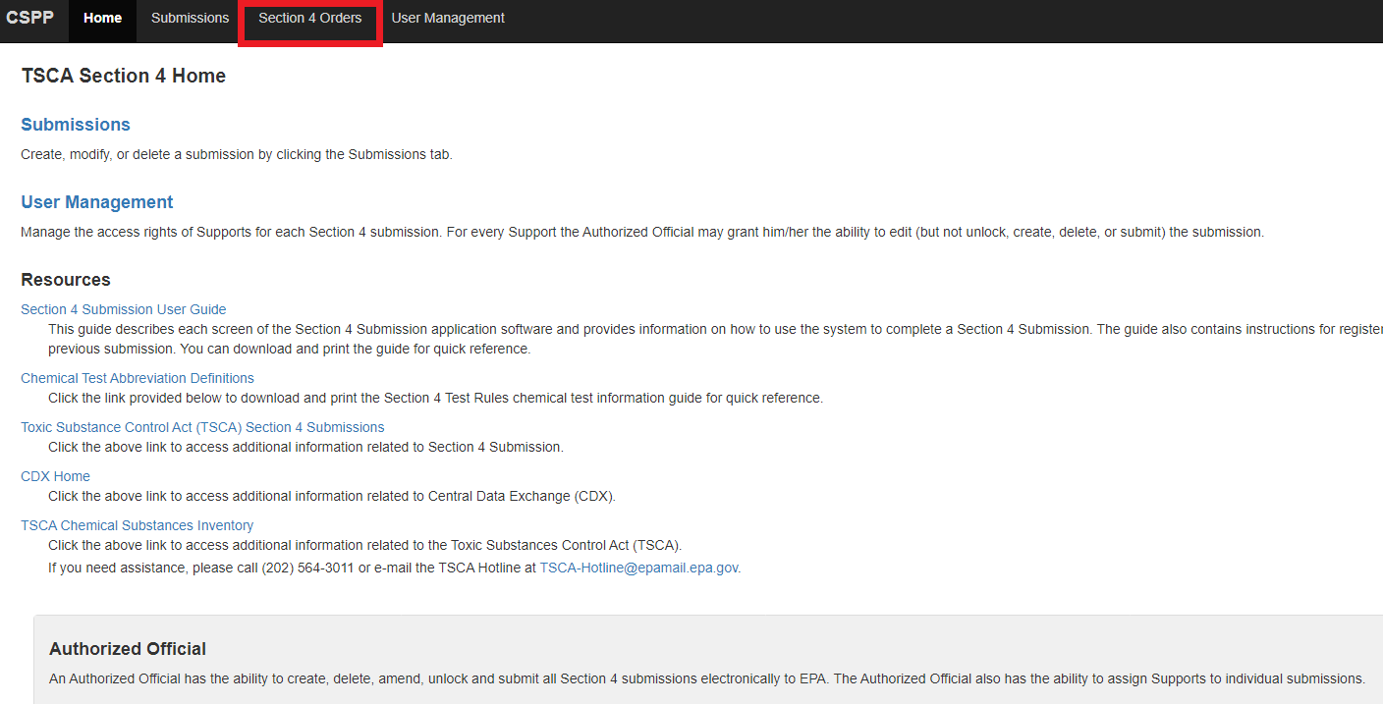Go to the Home tab
The height and width of the screenshot is (704, 1383).
(x=102, y=18)
